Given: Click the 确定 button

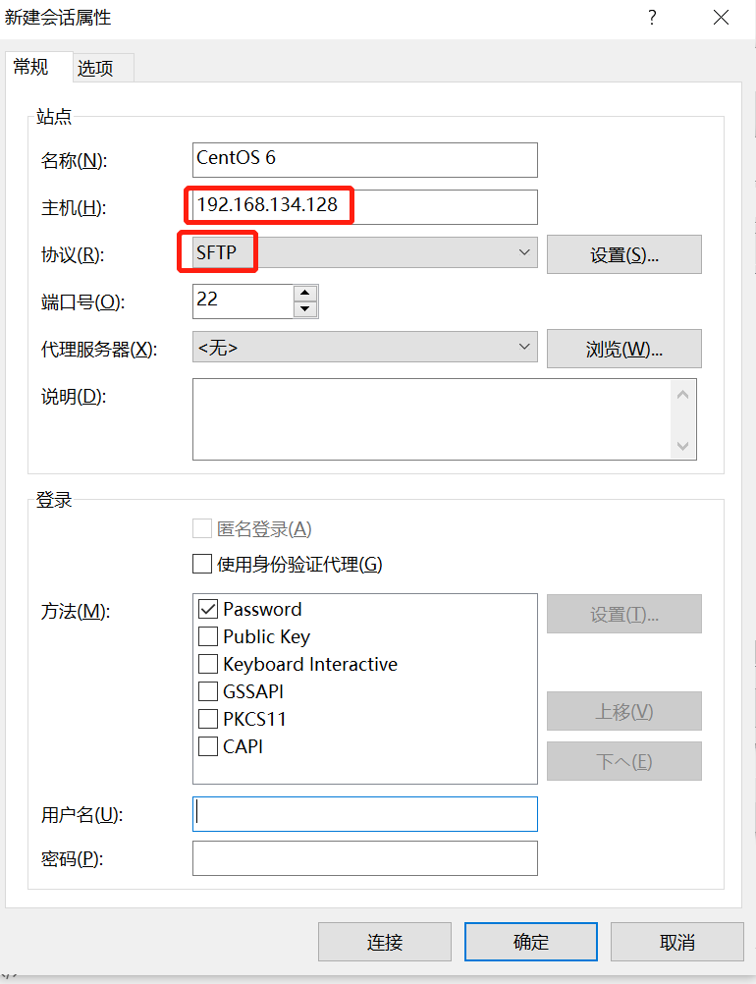Looking at the screenshot, I should click(x=531, y=942).
